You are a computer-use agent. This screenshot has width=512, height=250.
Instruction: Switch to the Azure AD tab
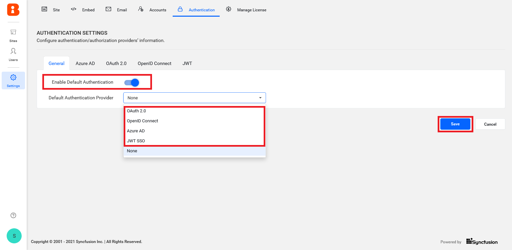pyautogui.click(x=85, y=63)
